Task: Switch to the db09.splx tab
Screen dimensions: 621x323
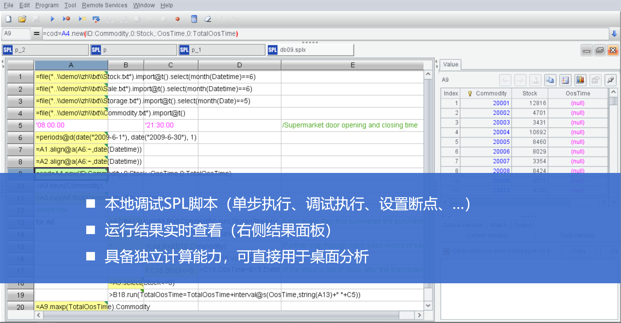Action: point(310,50)
